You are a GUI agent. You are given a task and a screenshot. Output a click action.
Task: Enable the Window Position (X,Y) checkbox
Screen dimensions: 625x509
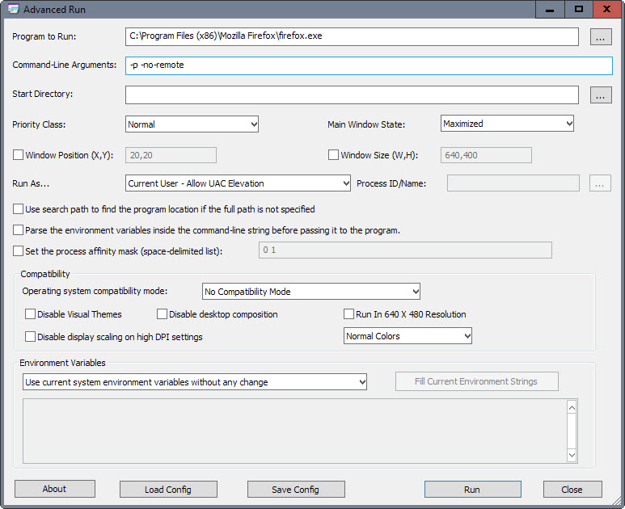(18, 155)
